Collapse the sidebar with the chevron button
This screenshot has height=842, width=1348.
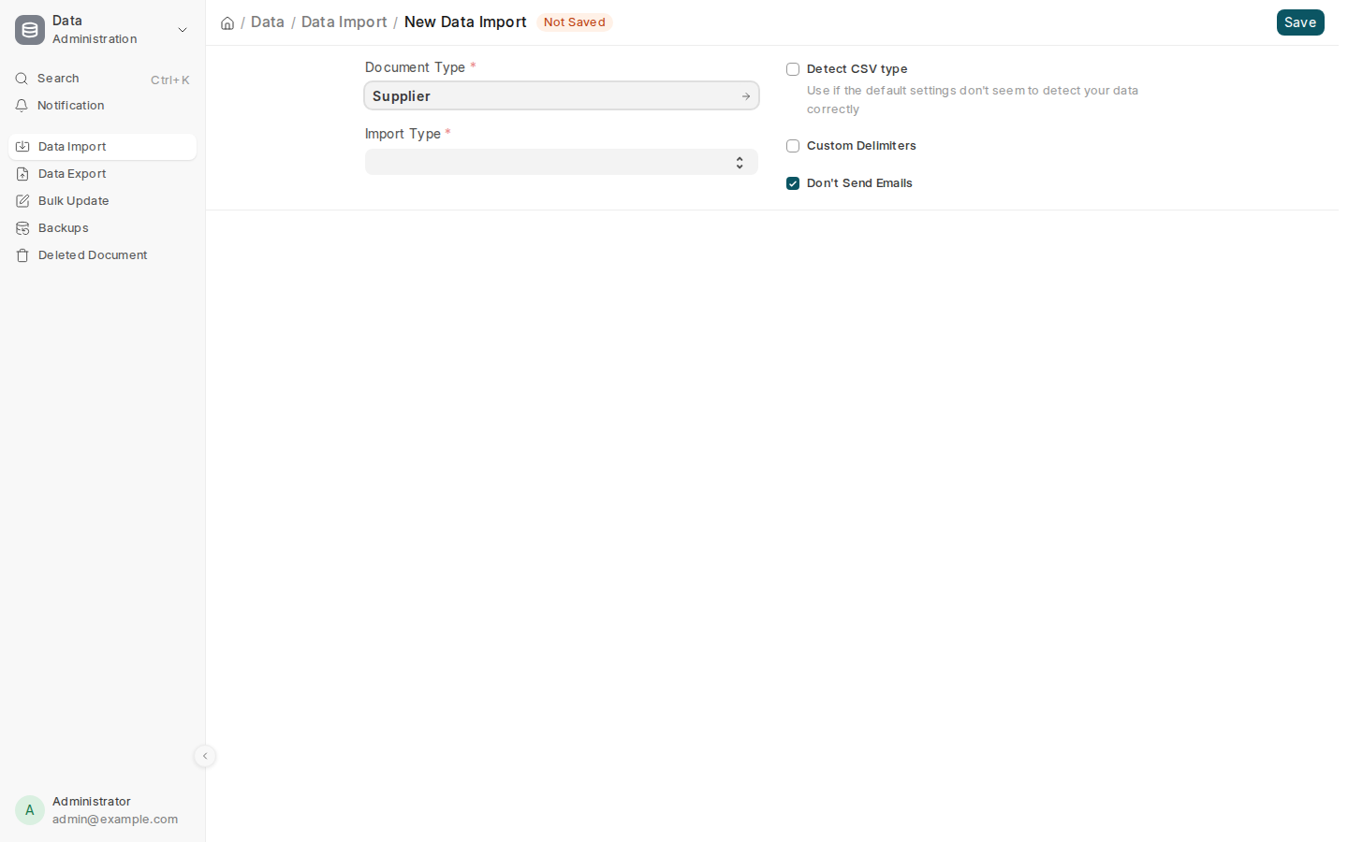(x=205, y=756)
